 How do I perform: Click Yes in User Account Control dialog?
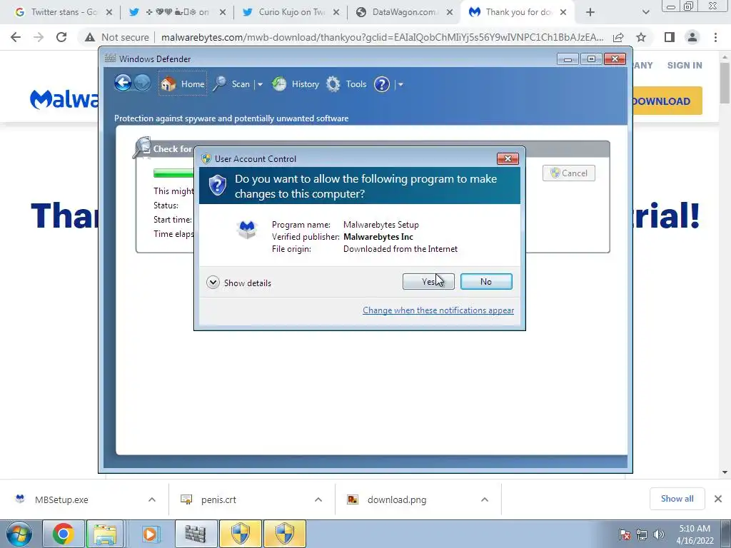[x=428, y=281]
